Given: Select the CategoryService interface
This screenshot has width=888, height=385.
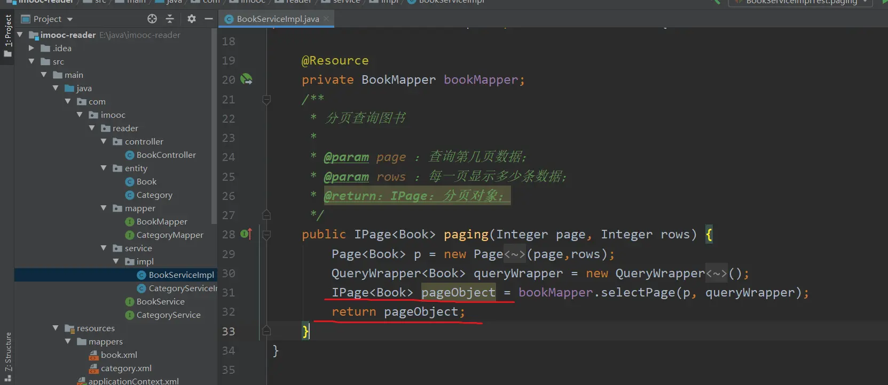Looking at the screenshot, I should click(x=168, y=315).
